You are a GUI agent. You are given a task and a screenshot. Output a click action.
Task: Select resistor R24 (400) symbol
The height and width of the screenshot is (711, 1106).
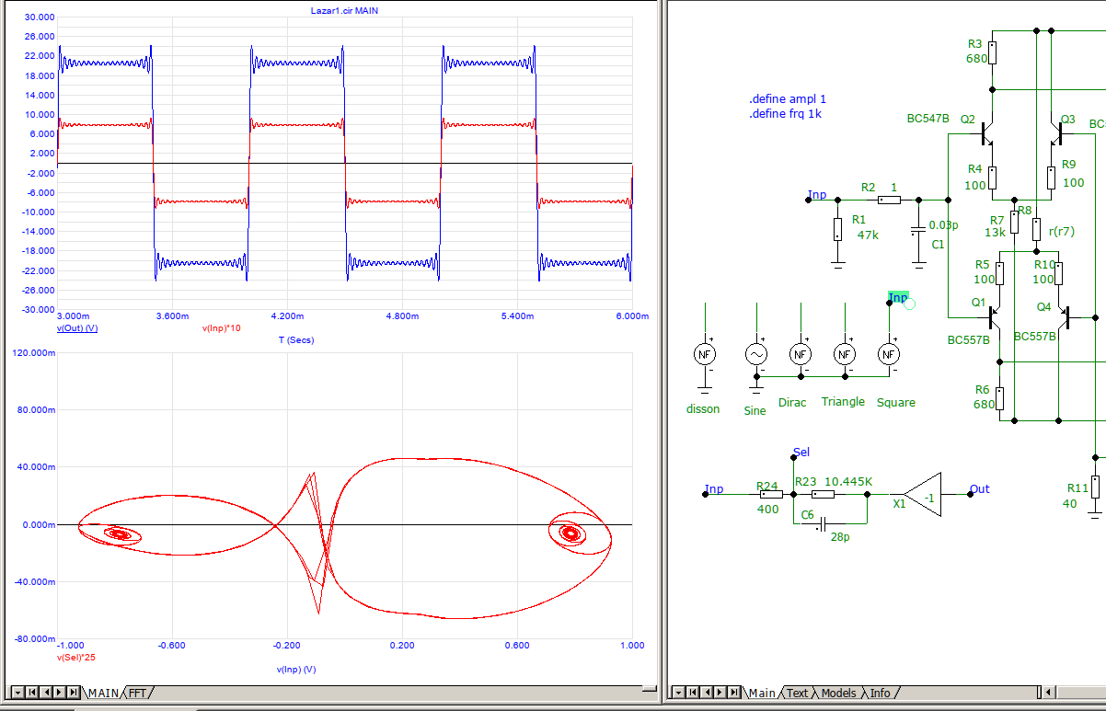point(771,495)
